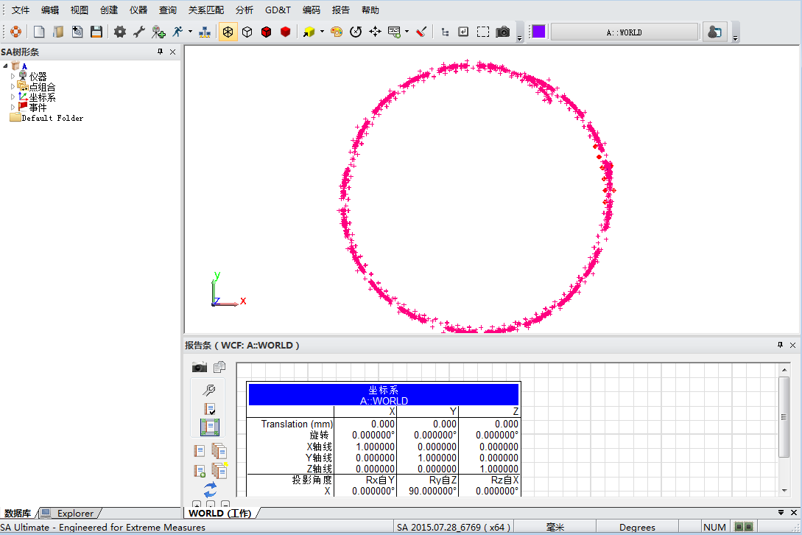Click the new blank file icon
802x535 pixels.
(39, 32)
